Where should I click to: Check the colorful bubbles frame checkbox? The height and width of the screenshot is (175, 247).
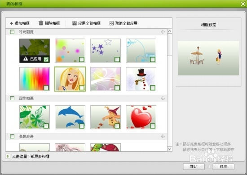81,60
